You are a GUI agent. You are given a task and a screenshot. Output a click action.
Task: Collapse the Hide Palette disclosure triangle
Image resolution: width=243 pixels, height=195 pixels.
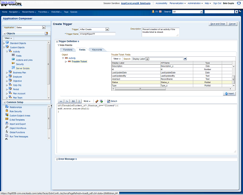pos(58,45)
